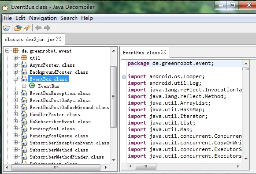Select NoSubscriberEvent.class in the tree
This screenshot has width=256, height=174.
coord(60,121)
